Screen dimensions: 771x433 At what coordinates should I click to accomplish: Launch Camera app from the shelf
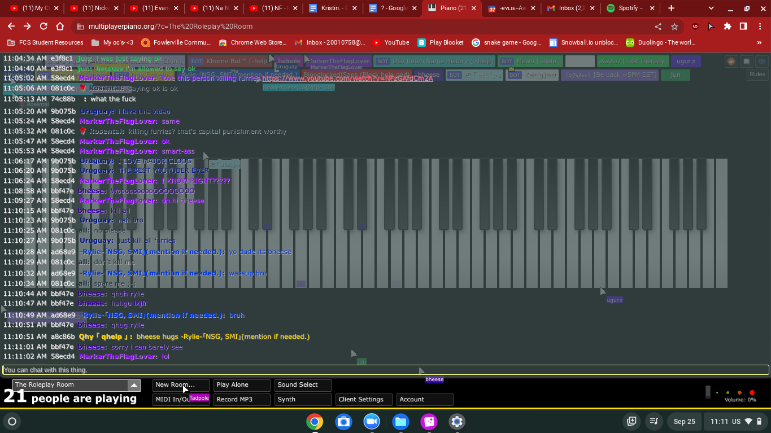(x=343, y=422)
